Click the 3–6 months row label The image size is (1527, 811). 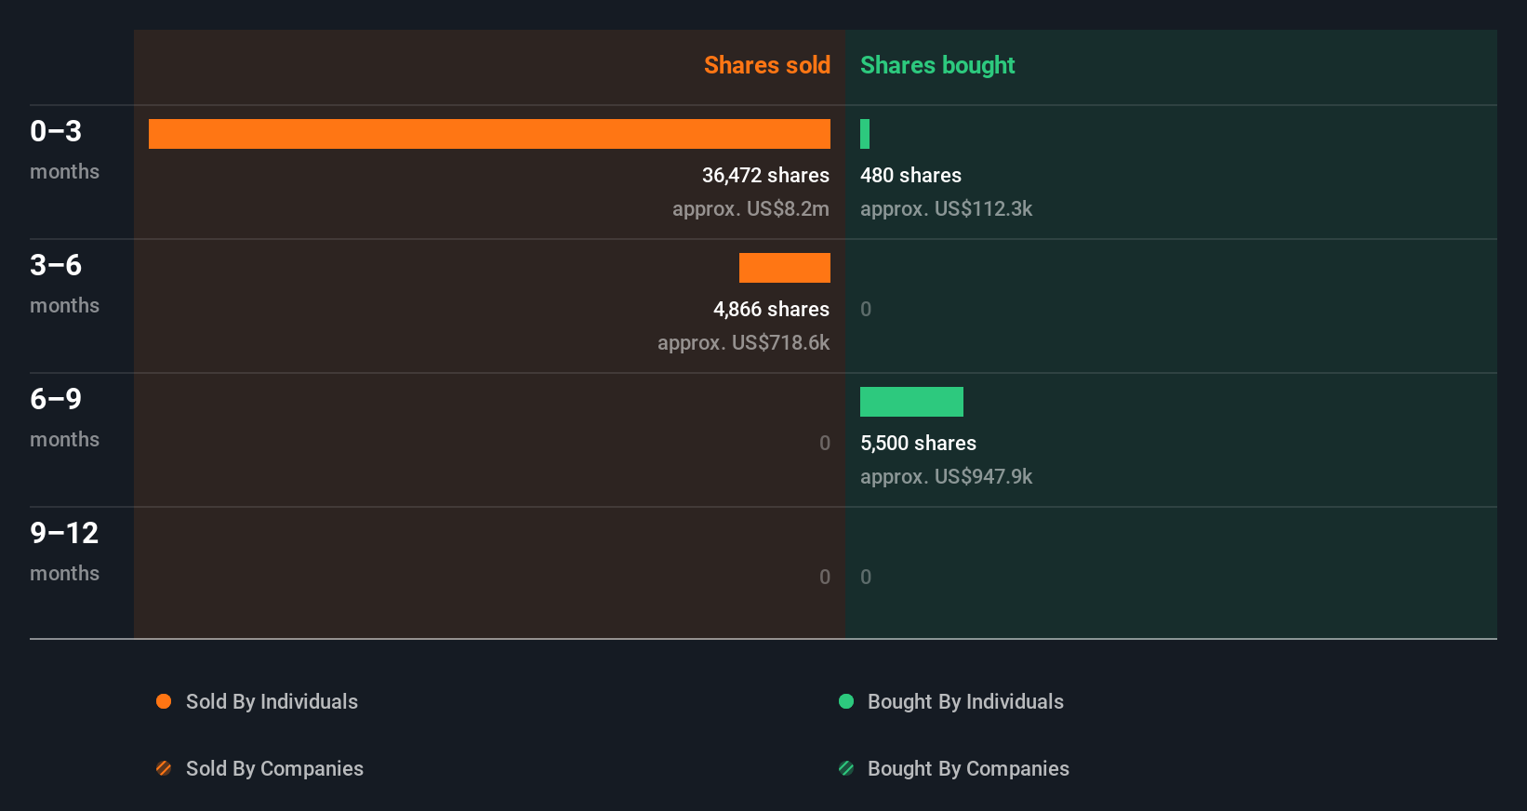[x=64, y=284]
